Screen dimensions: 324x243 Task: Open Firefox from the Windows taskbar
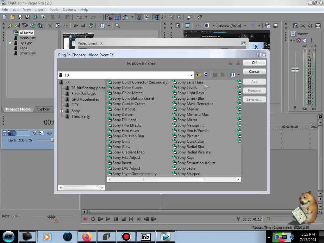[87, 237]
